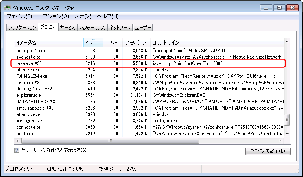Viewport: 303px width, 177px height.
Task: Select atieclxx.exe with PID 6328
Action: pyautogui.click(x=149, y=114)
